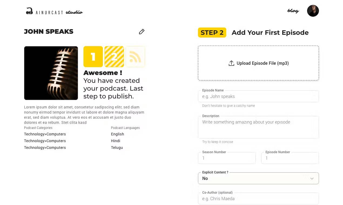The height and width of the screenshot is (205, 343).
Task: Select step 2 striped badge in progress tracker
Action: (114, 57)
